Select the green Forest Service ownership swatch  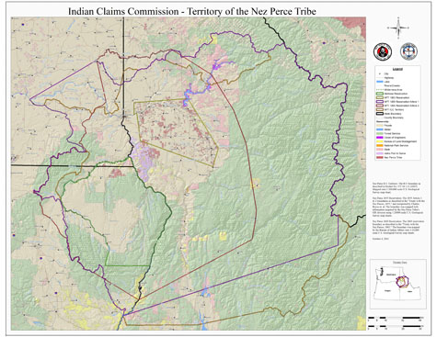pyautogui.click(x=380, y=133)
